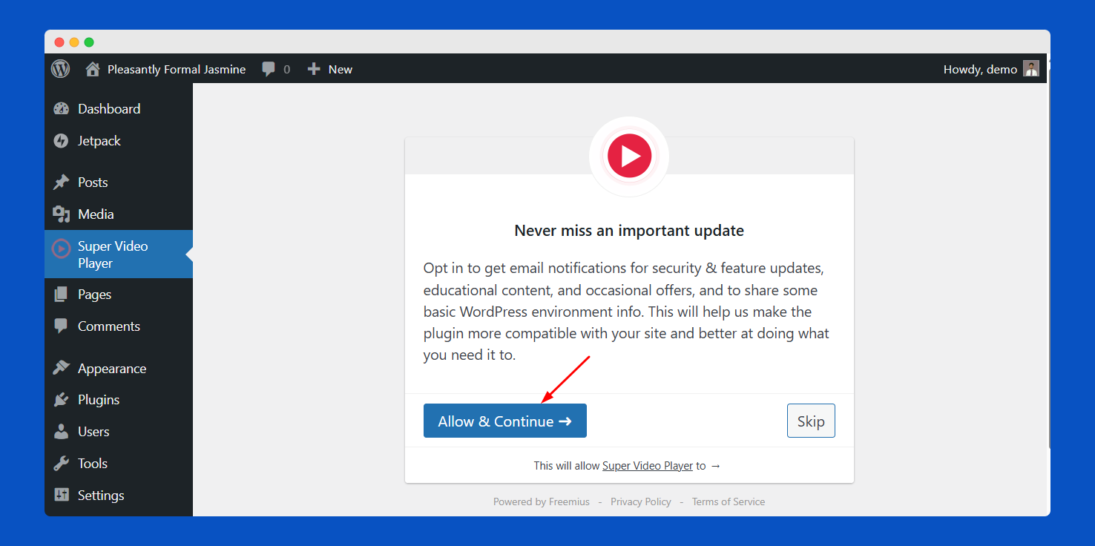
Task: Go to Comments in the sidebar
Action: (x=108, y=326)
